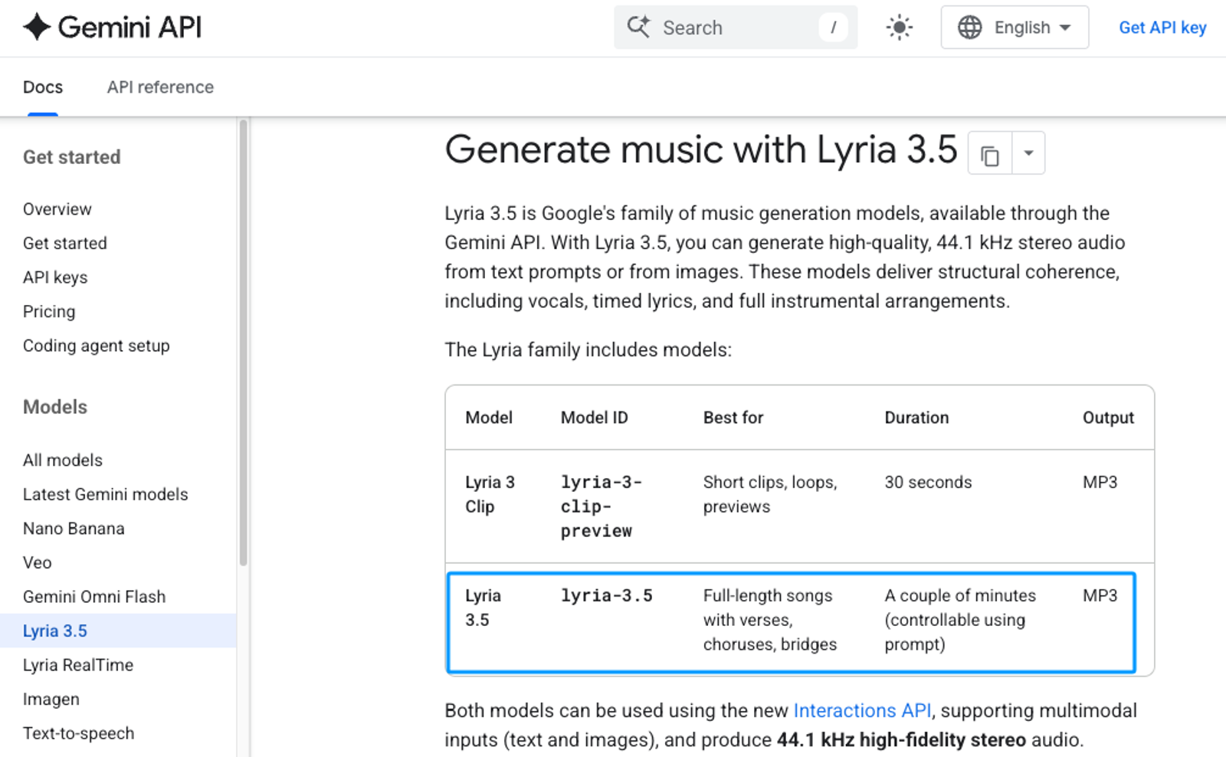
Task: Open copy options dropdown arrow beside title
Action: pos(1029,153)
